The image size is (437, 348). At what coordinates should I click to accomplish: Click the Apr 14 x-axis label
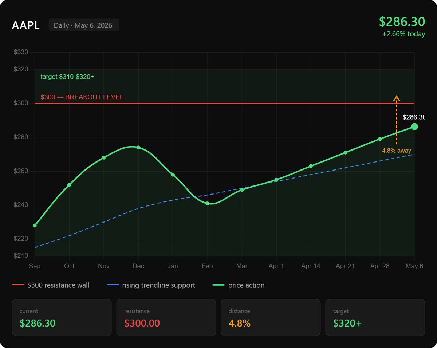point(311,266)
